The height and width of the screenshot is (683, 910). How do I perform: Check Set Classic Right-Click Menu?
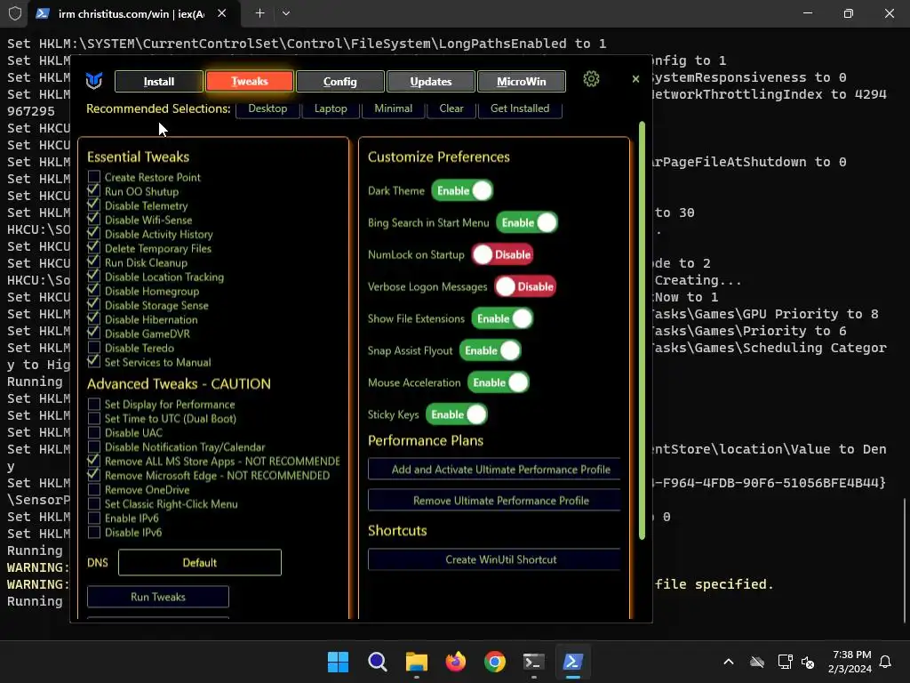click(94, 503)
